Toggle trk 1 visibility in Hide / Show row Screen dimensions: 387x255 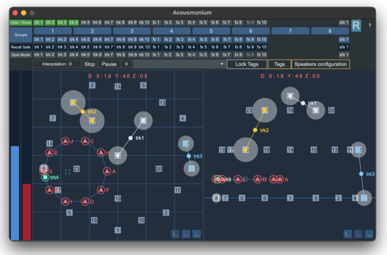(x=39, y=22)
